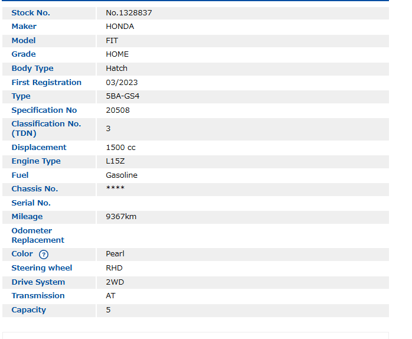The width and height of the screenshot is (412, 339).
Task: Select the 1500 cc displacement value
Action: (x=120, y=148)
